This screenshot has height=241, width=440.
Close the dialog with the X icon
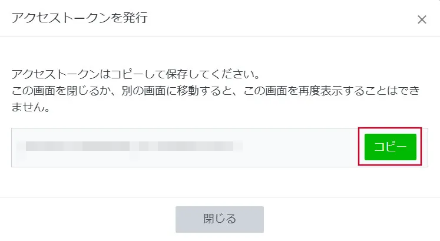pyautogui.click(x=422, y=19)
